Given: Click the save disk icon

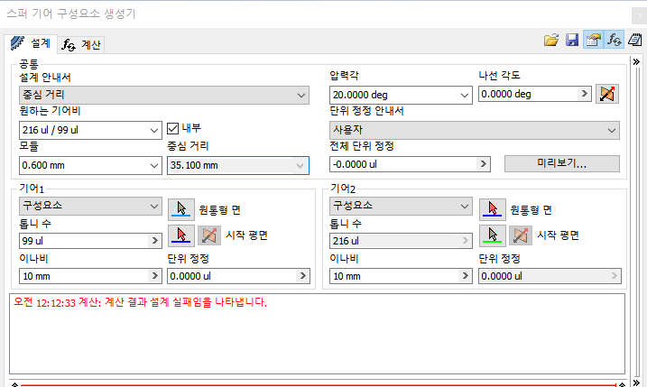Looking at the screenshot, I should click(571, 40).
